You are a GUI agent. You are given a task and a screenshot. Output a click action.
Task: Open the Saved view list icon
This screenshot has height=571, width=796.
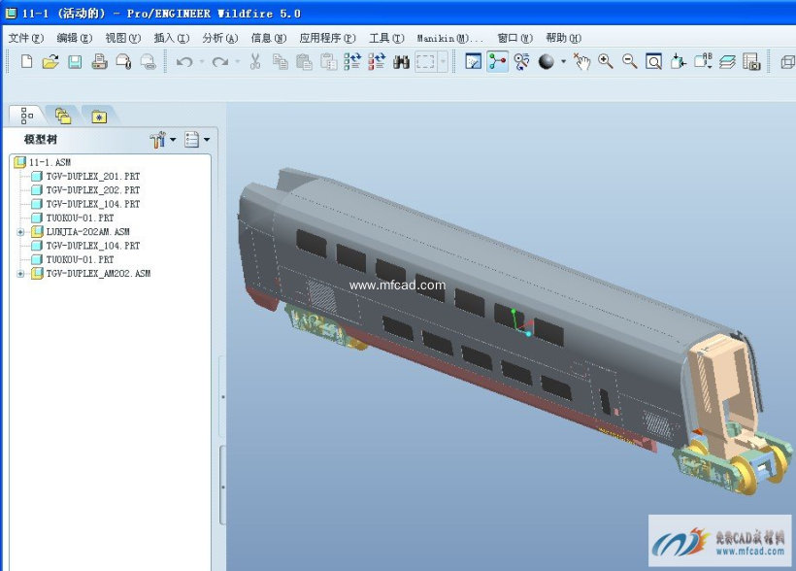pyautogui.click(x=703, y=62)
